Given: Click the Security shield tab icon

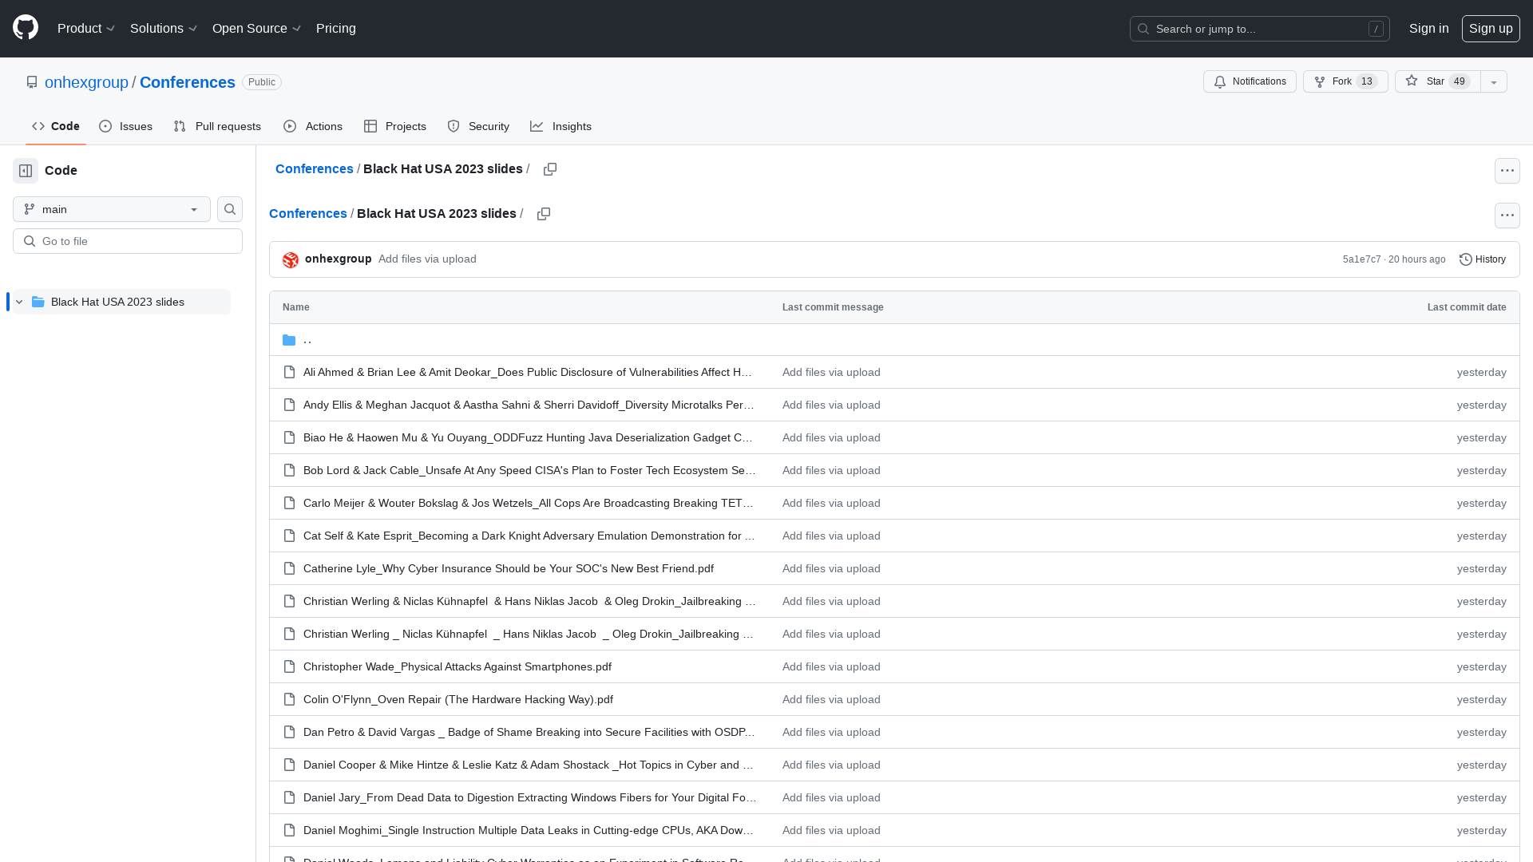Looking at the screenshot, I should point(454,125).
